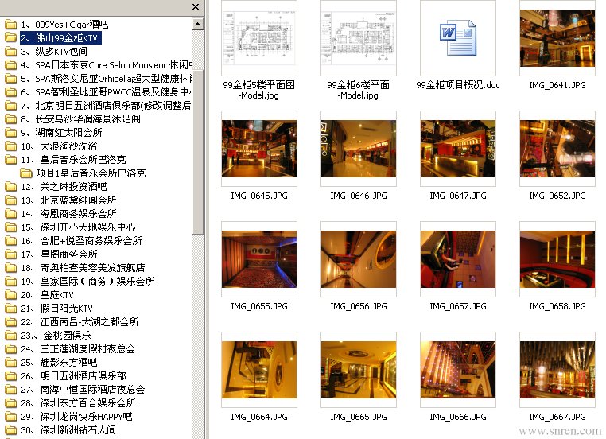Screen dimensions: 606x439
Task: Click scroll up arrow of folder tree
Action: point(197,24)
